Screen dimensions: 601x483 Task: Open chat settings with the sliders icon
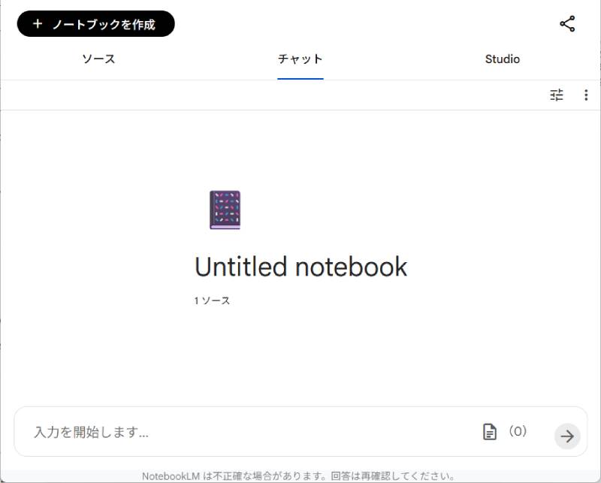click(556, 96)
